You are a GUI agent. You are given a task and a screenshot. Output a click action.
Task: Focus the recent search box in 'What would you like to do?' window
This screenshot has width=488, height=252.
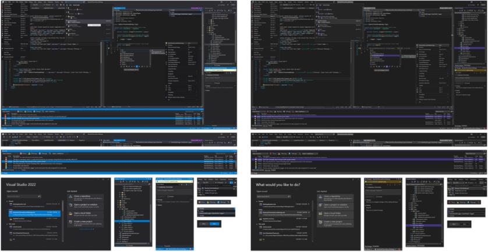tap(274, 196)
